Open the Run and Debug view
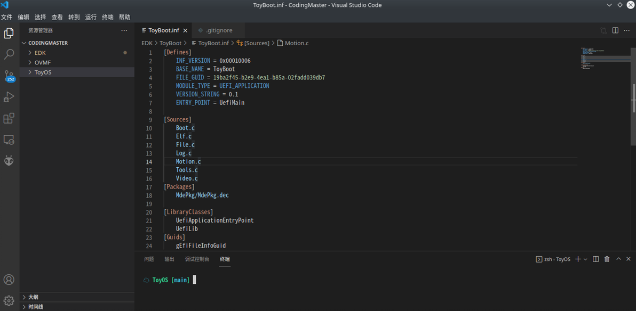The image size is (636, 311). coord(9,97)
